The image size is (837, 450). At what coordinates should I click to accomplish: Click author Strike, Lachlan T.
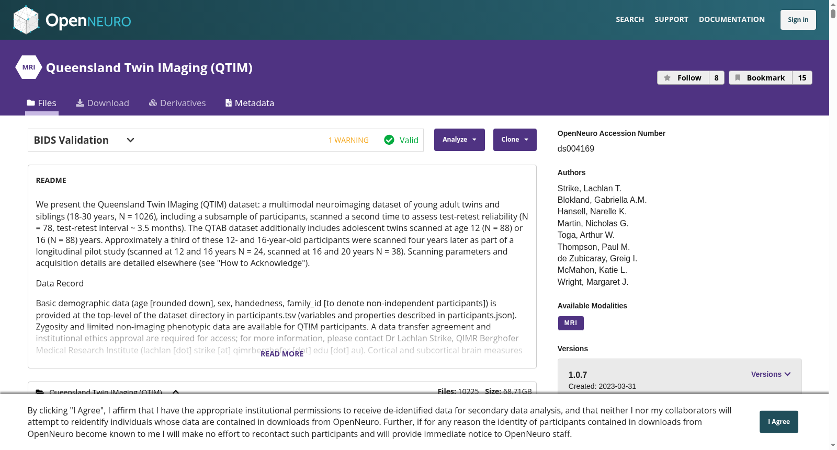tap(590, 188)
